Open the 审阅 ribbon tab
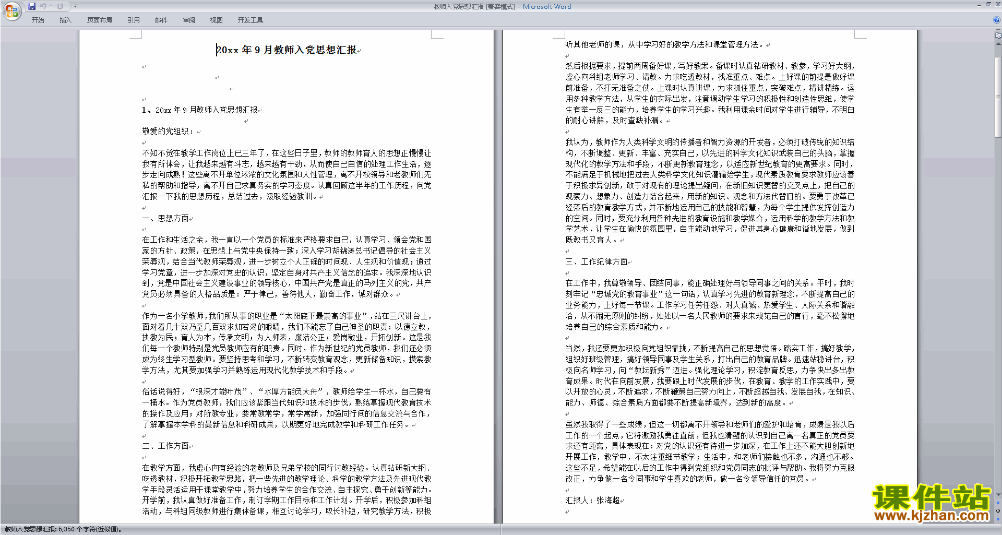The width and height of the screenshot is (1002, 535). pos(189,20)
